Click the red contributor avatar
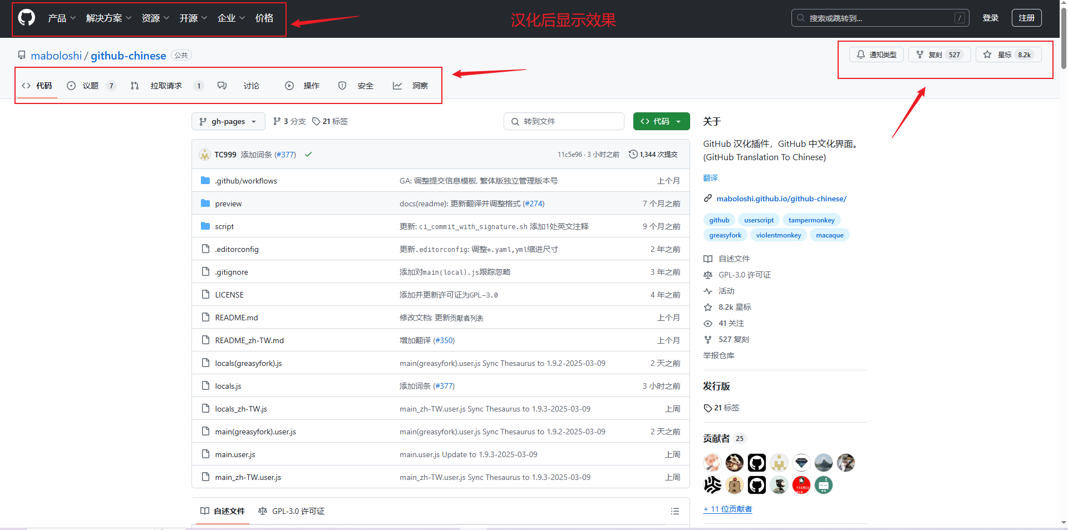Image resolution: width=1068 pixels, height=530 pixels. pos(801,485)
